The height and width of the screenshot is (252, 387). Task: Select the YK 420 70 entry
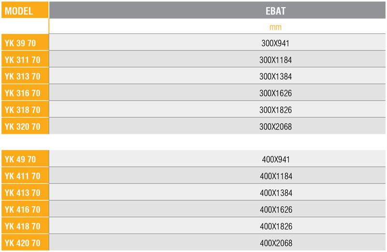pos(25,243)
